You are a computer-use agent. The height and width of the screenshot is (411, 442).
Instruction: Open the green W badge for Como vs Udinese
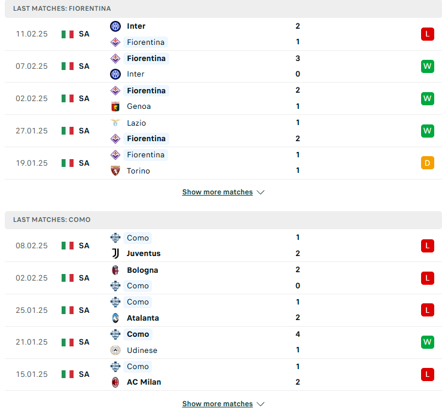pyautogui.click(x=427, y=342)
